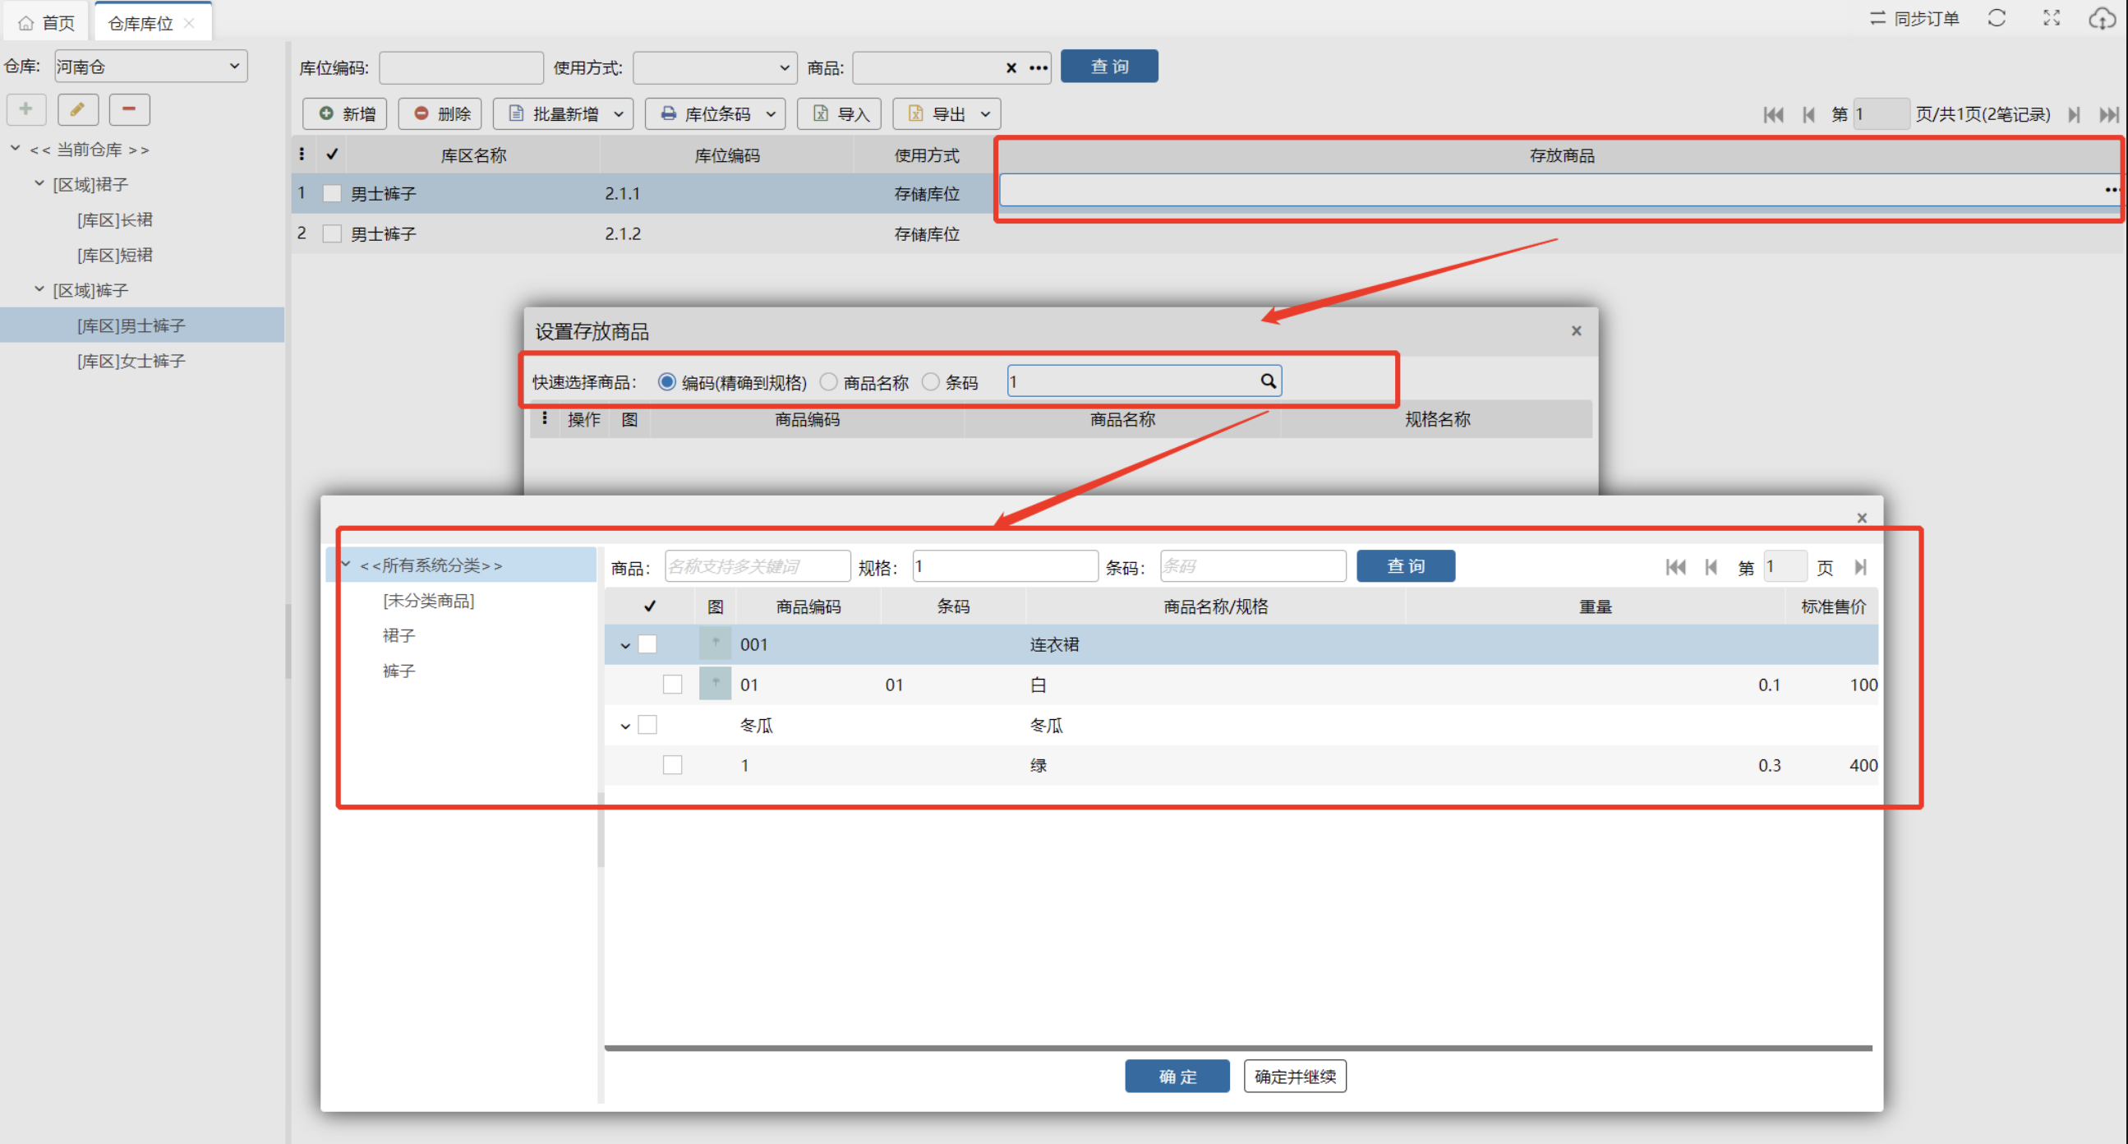2128x1144 pixels.
Task: Collapse the 冬瓜 product row
Action: [x=625, y=726]
